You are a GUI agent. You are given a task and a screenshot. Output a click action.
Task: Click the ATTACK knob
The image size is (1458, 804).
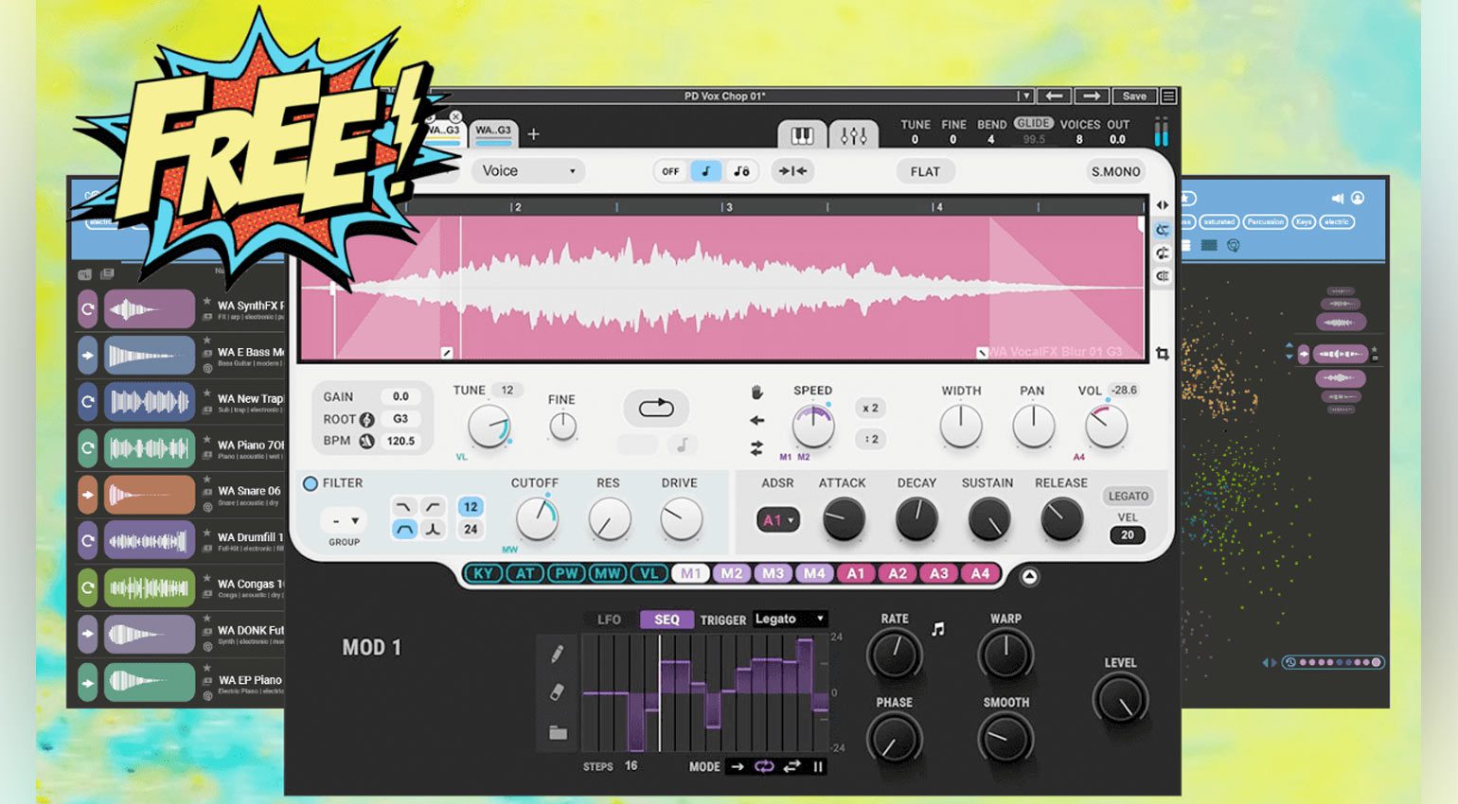tap(843, 519)
